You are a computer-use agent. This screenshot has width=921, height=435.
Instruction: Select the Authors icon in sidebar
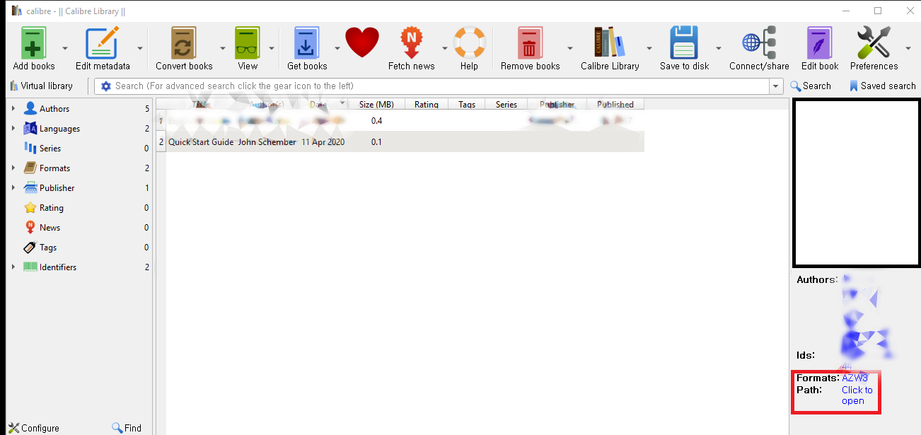click(30, 109)
